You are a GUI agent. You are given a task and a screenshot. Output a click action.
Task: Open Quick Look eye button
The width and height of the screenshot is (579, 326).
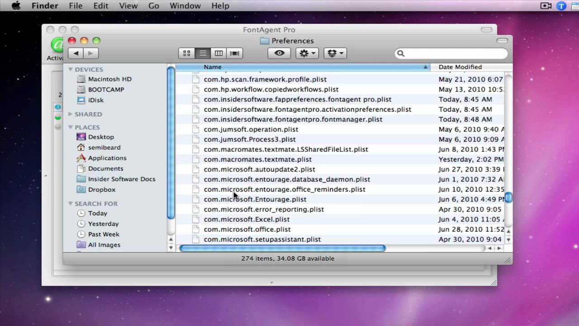tap(279, 53)
